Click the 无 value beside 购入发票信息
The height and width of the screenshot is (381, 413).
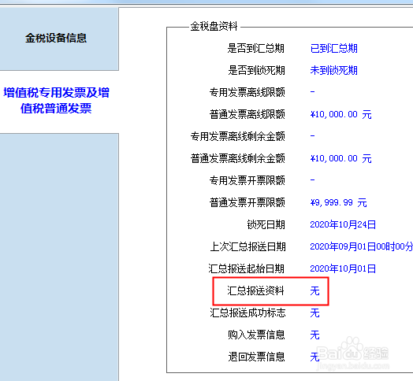click(x=314, y=335)
